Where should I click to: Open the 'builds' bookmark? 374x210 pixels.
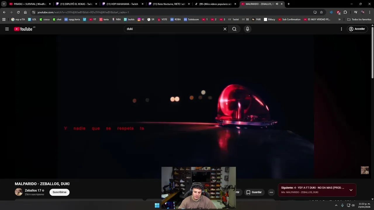(129, 20)
